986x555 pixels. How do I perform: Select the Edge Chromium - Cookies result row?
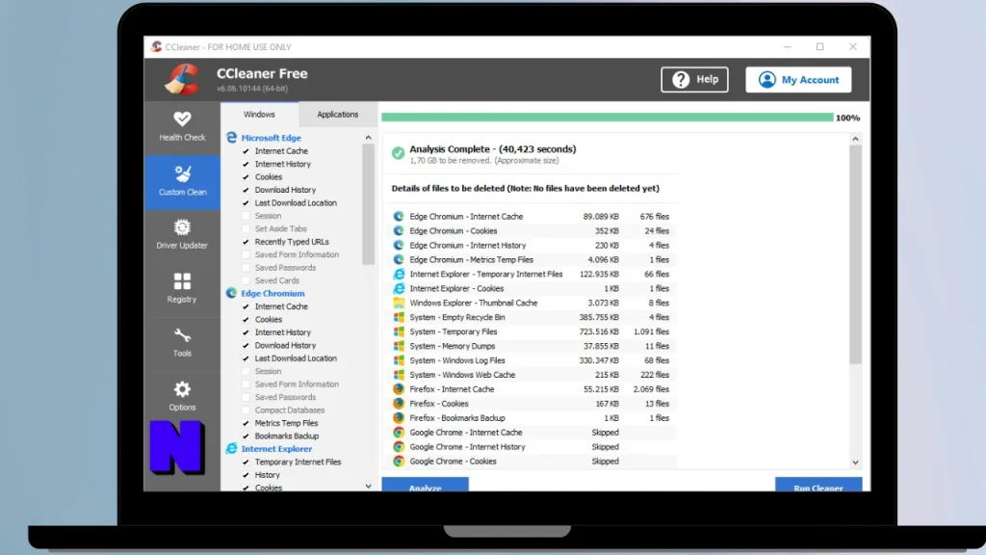533,230
